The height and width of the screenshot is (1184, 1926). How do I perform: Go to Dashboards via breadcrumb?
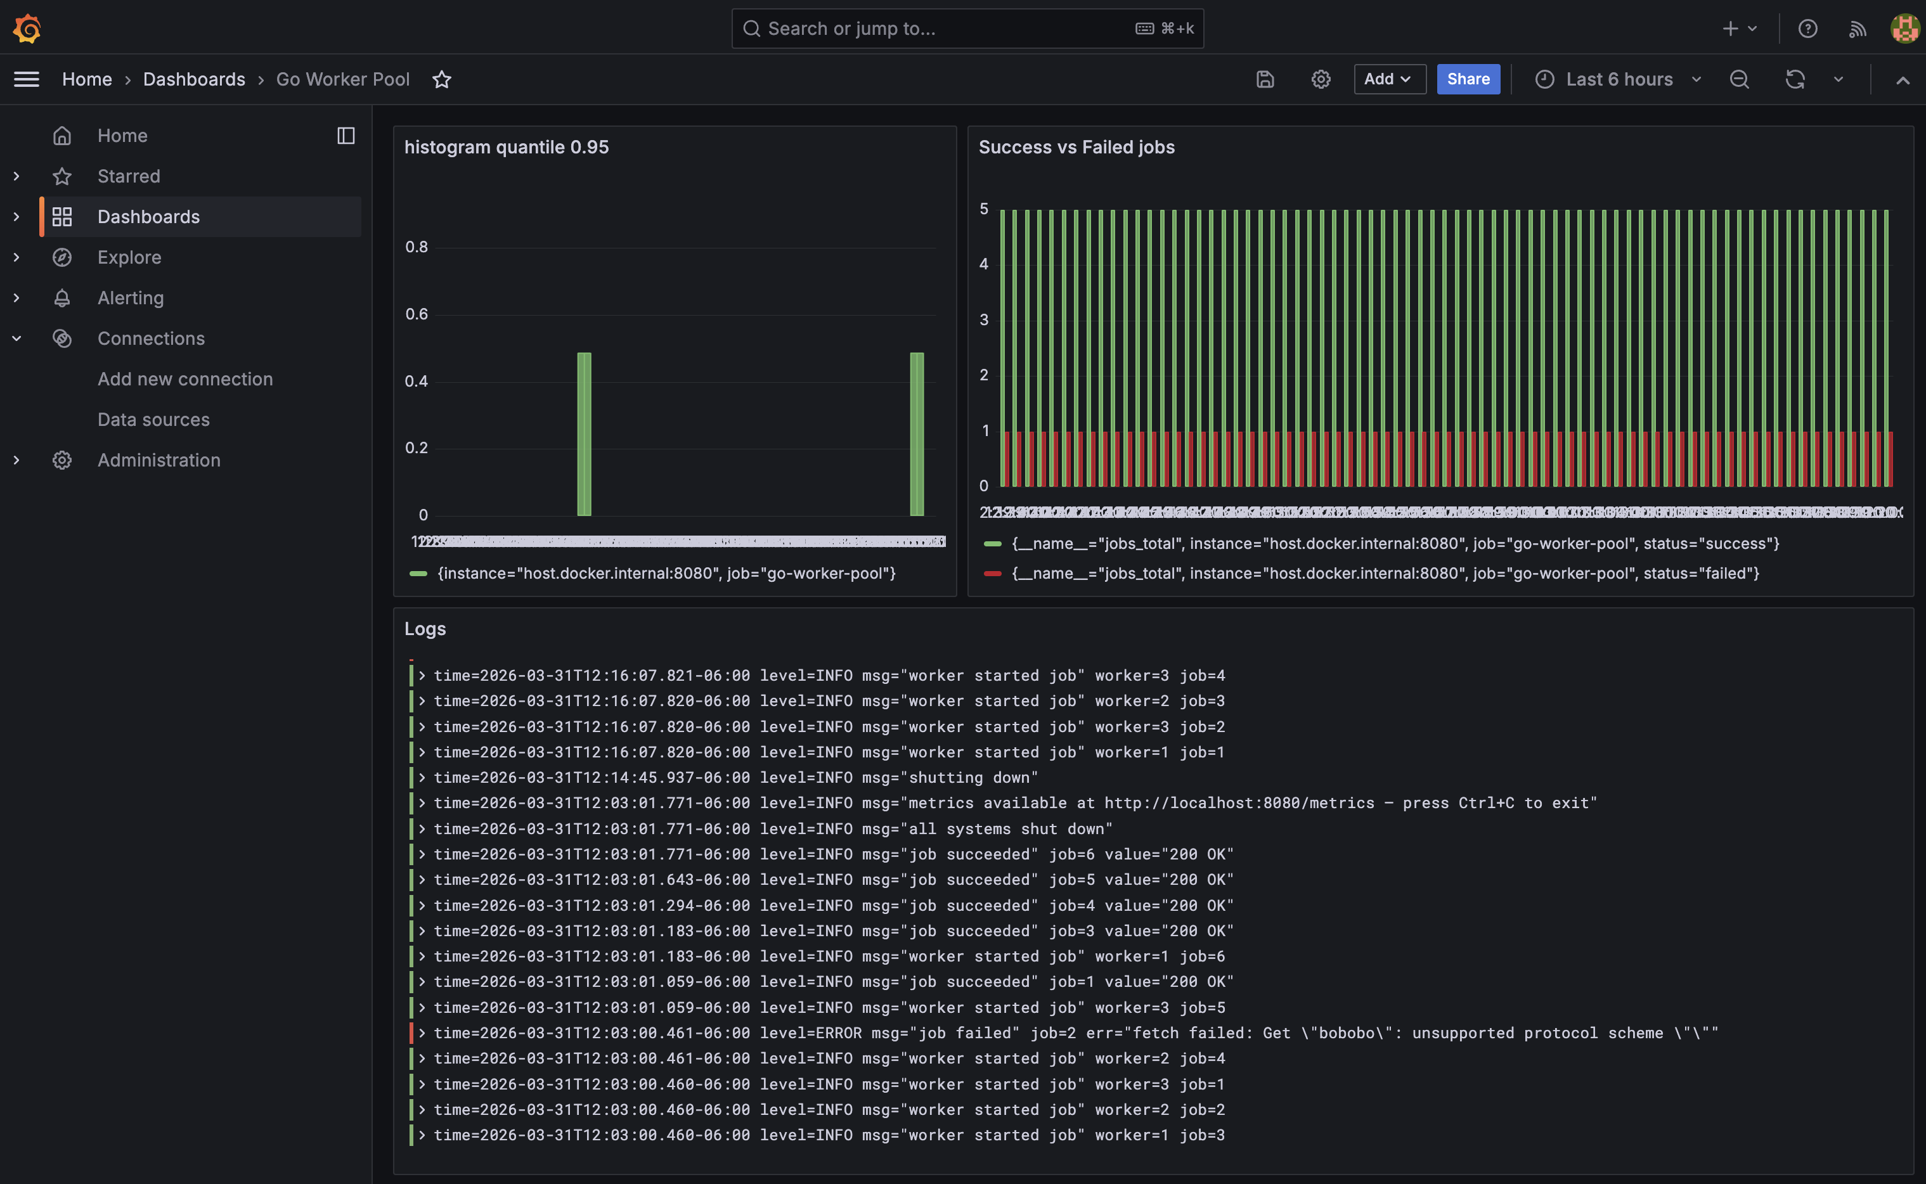(x=193, y=79)
